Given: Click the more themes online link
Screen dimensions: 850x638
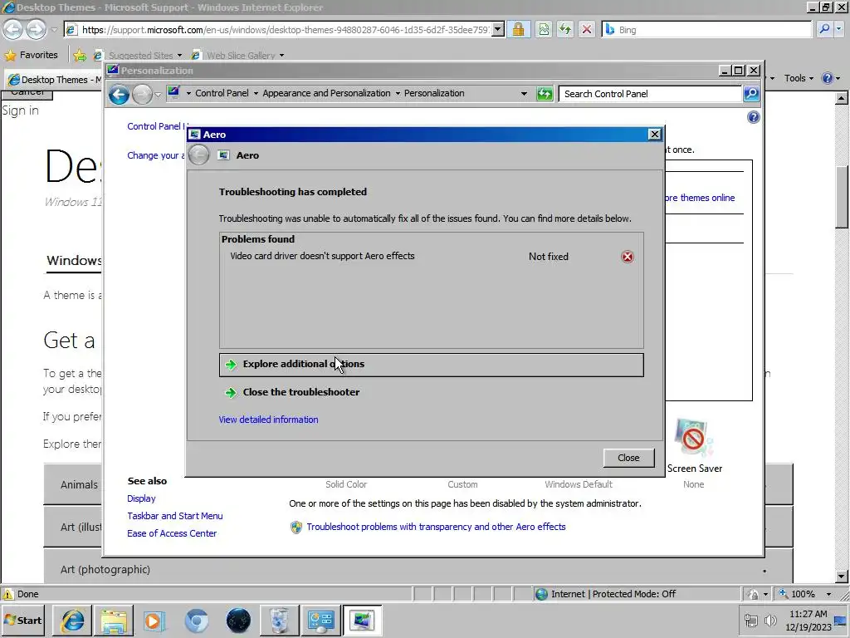Looking at the screenshot, I should click(x=700, y=198).
